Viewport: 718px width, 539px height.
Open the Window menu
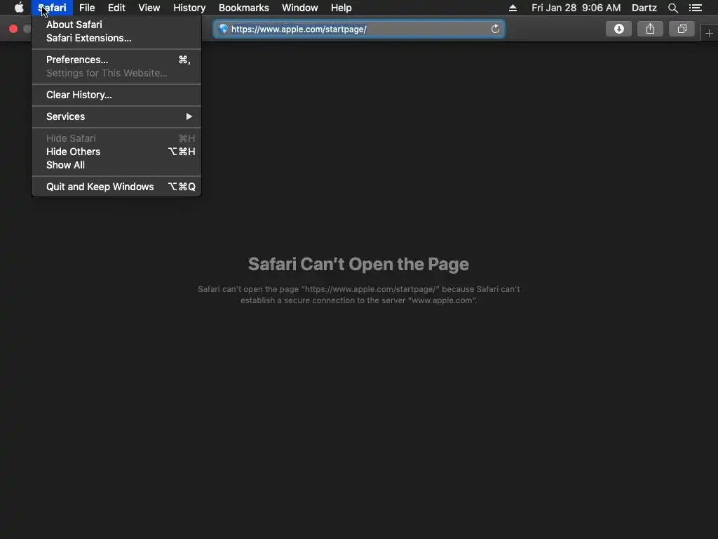coord(300,8)
